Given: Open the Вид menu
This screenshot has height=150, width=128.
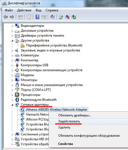Looking at the screenshot, I should click(x=38, y=10).
